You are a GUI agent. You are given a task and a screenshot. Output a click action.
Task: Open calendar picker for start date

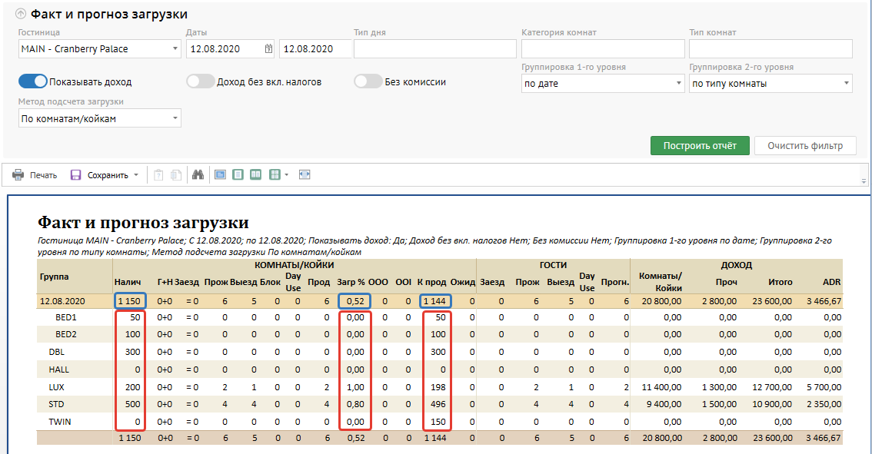pos(268,49)
